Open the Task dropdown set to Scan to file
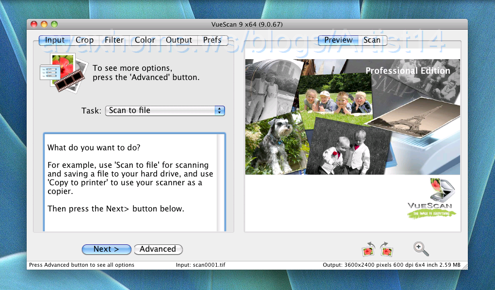This screenshot has height=290, width=495. [165, 111]
